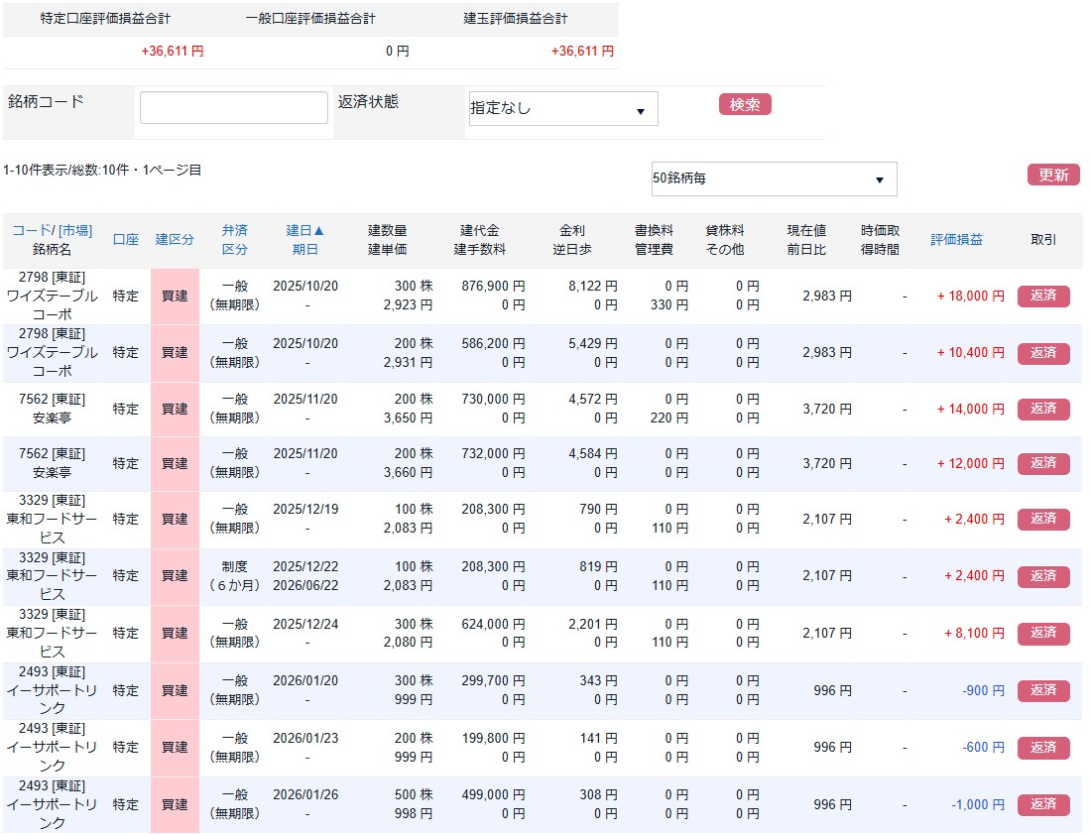Screen dimensions: 1090x835
Task: Open the 50銘柄毎 display count dropdown
Action: 773,179
